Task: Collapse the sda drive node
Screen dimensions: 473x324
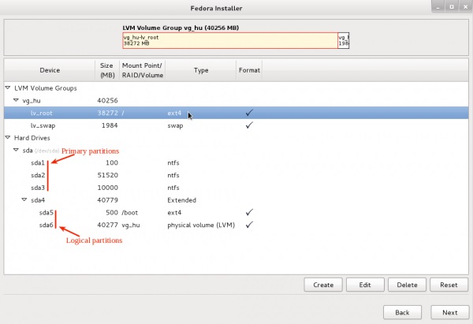Action: pos(16,150)
